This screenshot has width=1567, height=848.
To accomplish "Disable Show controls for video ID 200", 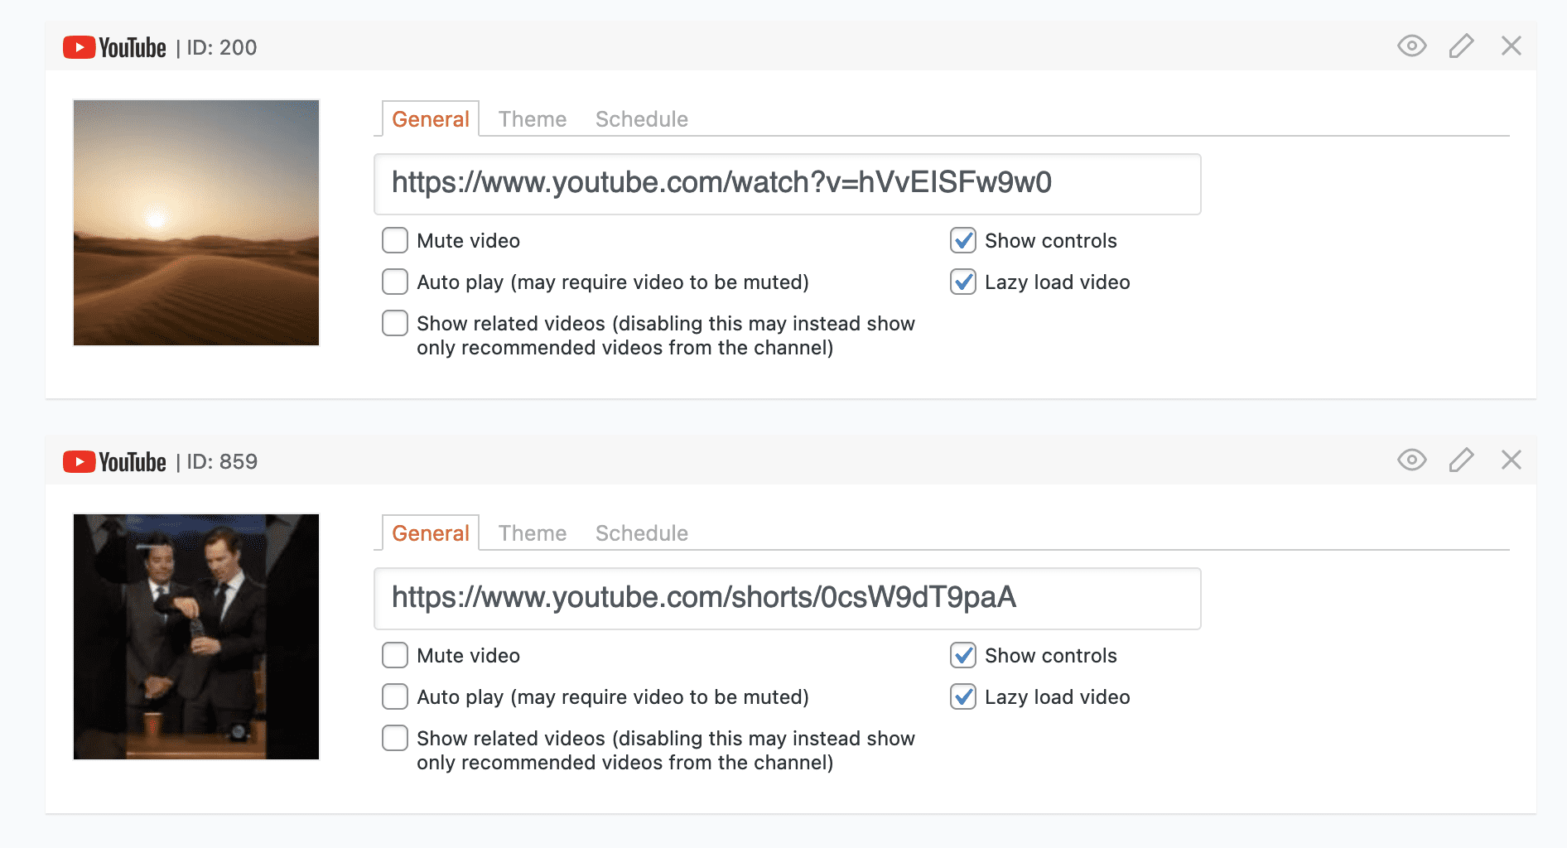I will coord(962,241).
